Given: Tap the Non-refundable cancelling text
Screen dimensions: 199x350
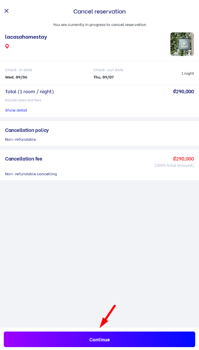Looking at the screenshot, I should pyautogui.click(x=31, y=174).
